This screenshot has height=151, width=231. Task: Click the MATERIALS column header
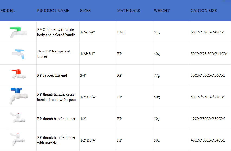(128, 11)
